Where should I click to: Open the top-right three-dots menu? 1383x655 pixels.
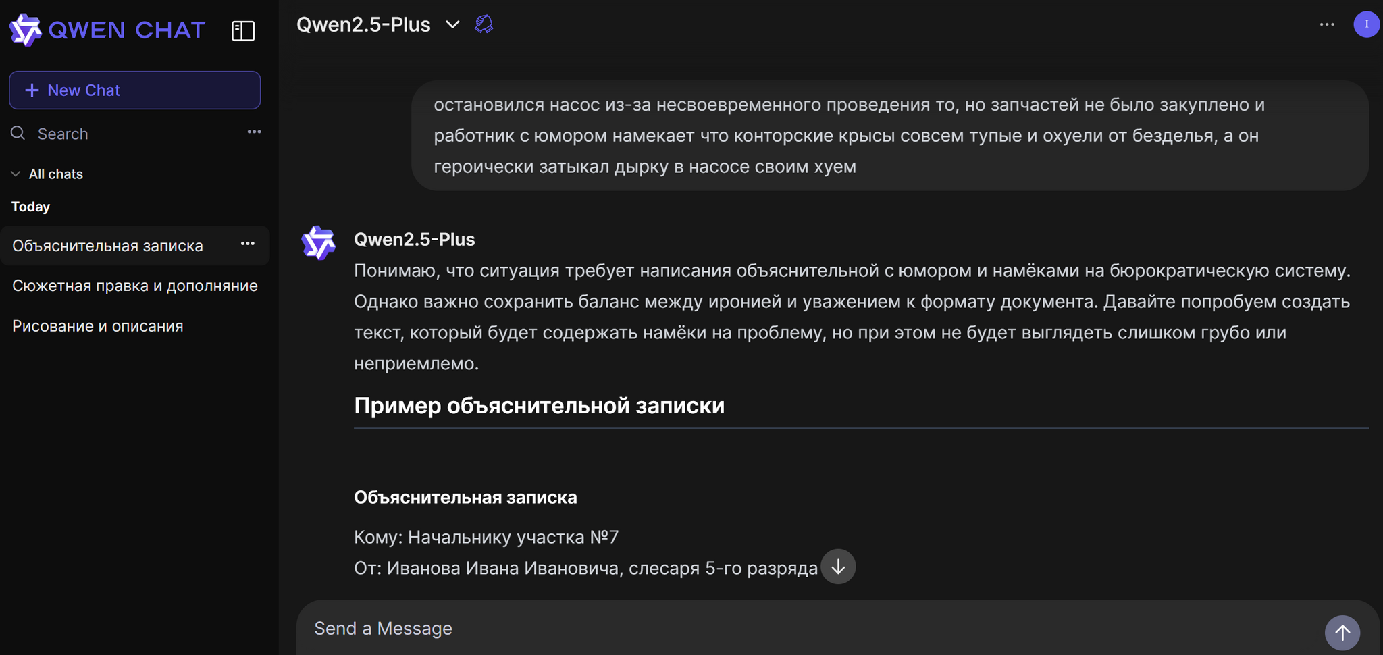click(1327, 24)
